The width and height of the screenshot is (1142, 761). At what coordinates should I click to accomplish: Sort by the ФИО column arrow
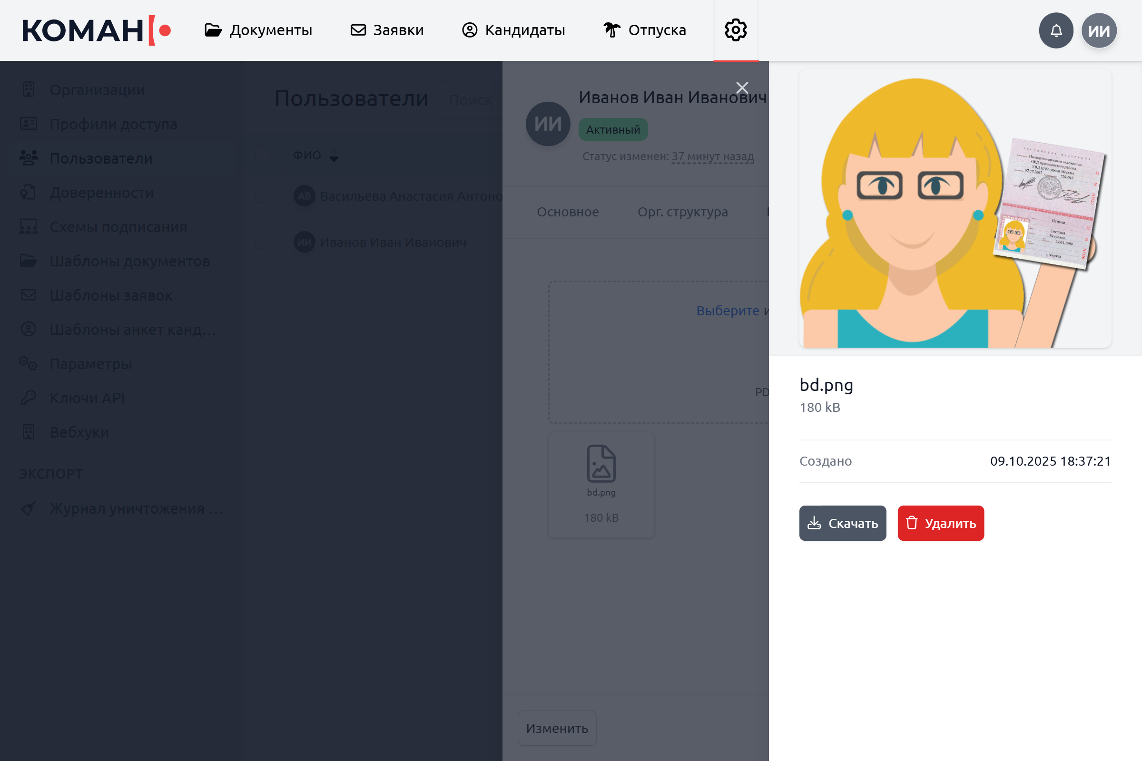coord(334,156)
